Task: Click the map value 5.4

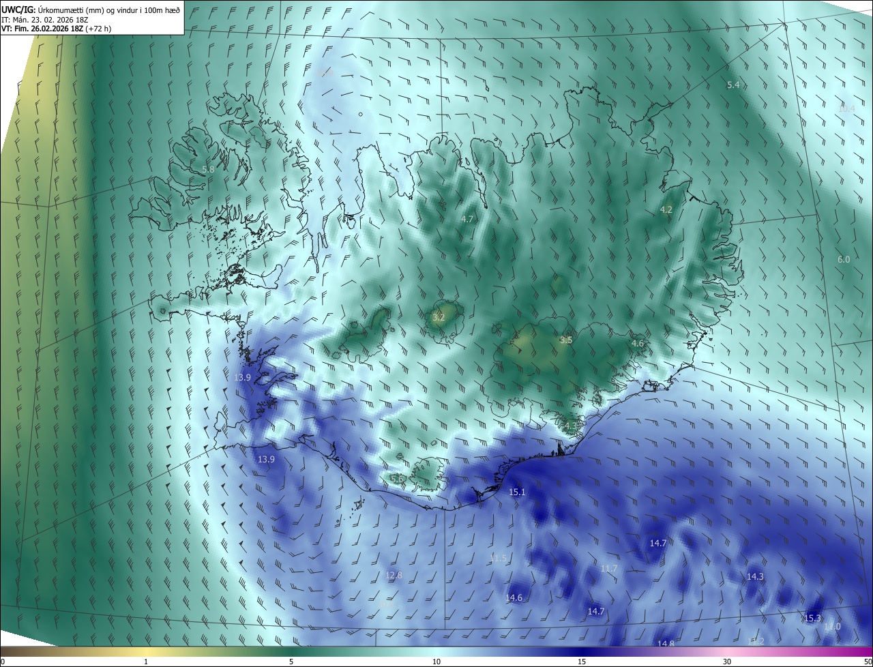Action: [x=733, y=85]
